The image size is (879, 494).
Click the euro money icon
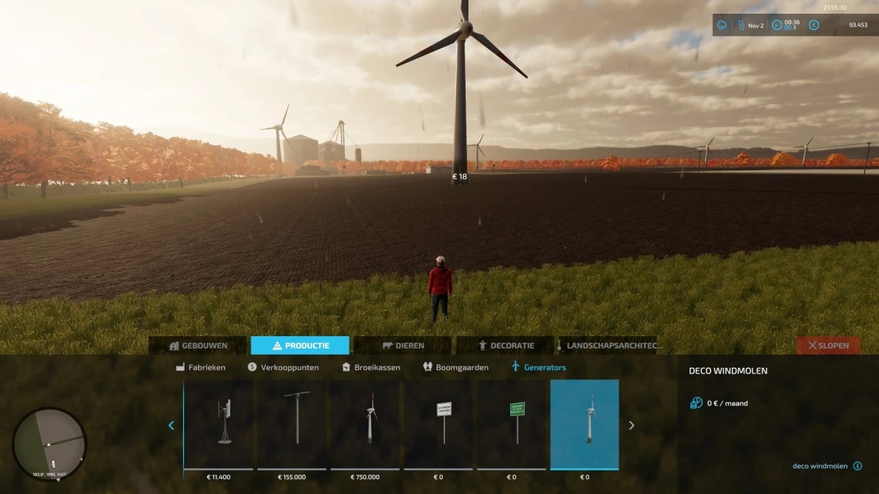[814, 25]
